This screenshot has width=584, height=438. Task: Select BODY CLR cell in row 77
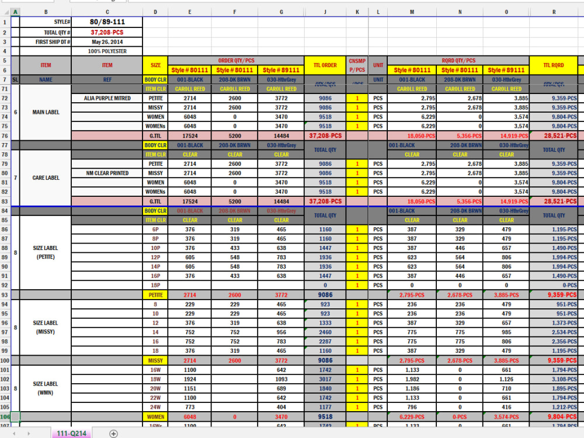coord(155,145)
